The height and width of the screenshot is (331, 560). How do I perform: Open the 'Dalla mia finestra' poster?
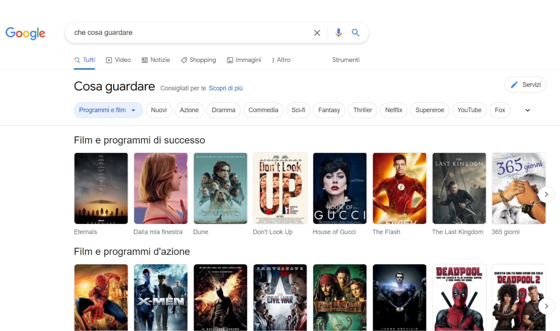[161, 188]
